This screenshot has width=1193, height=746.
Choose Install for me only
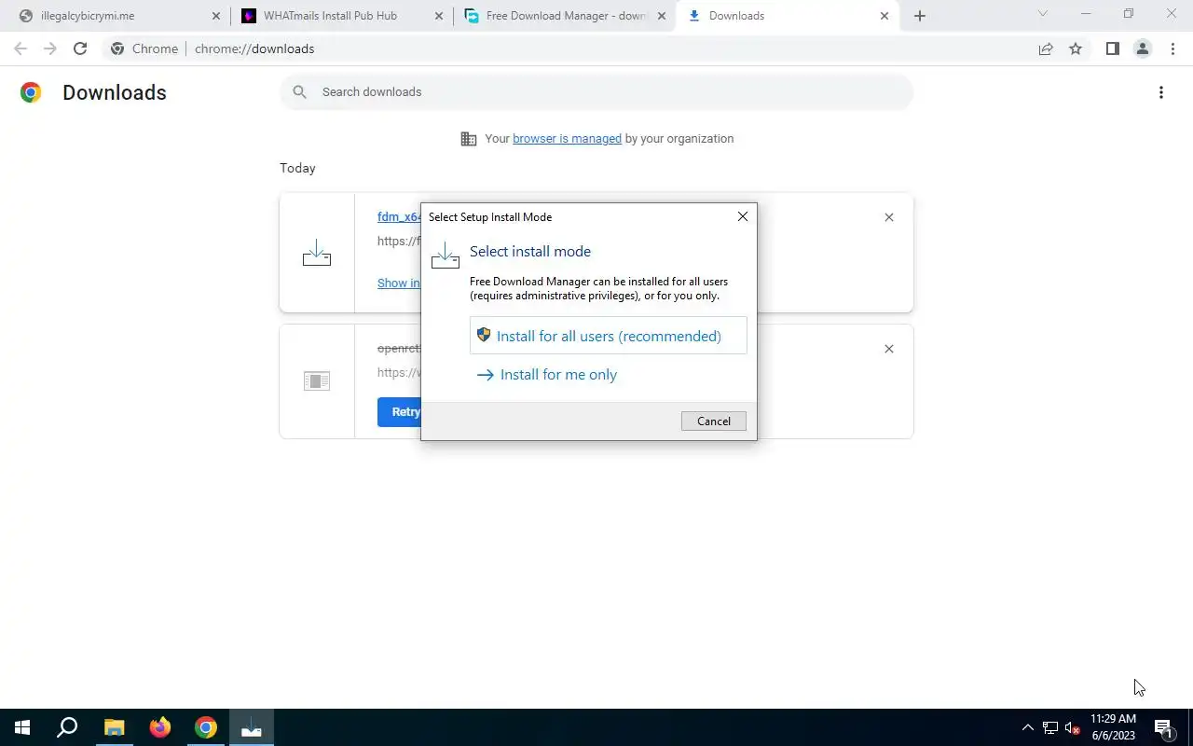click(547, 375)
